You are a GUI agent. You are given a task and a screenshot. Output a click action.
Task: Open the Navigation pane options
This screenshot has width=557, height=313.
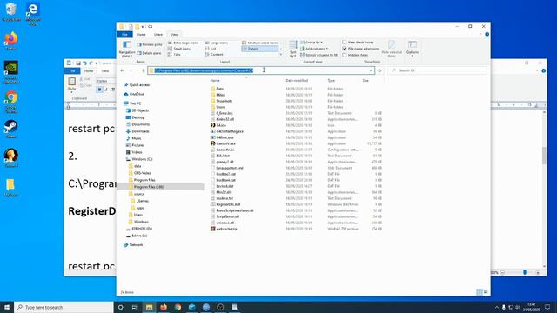click(126, 50)
